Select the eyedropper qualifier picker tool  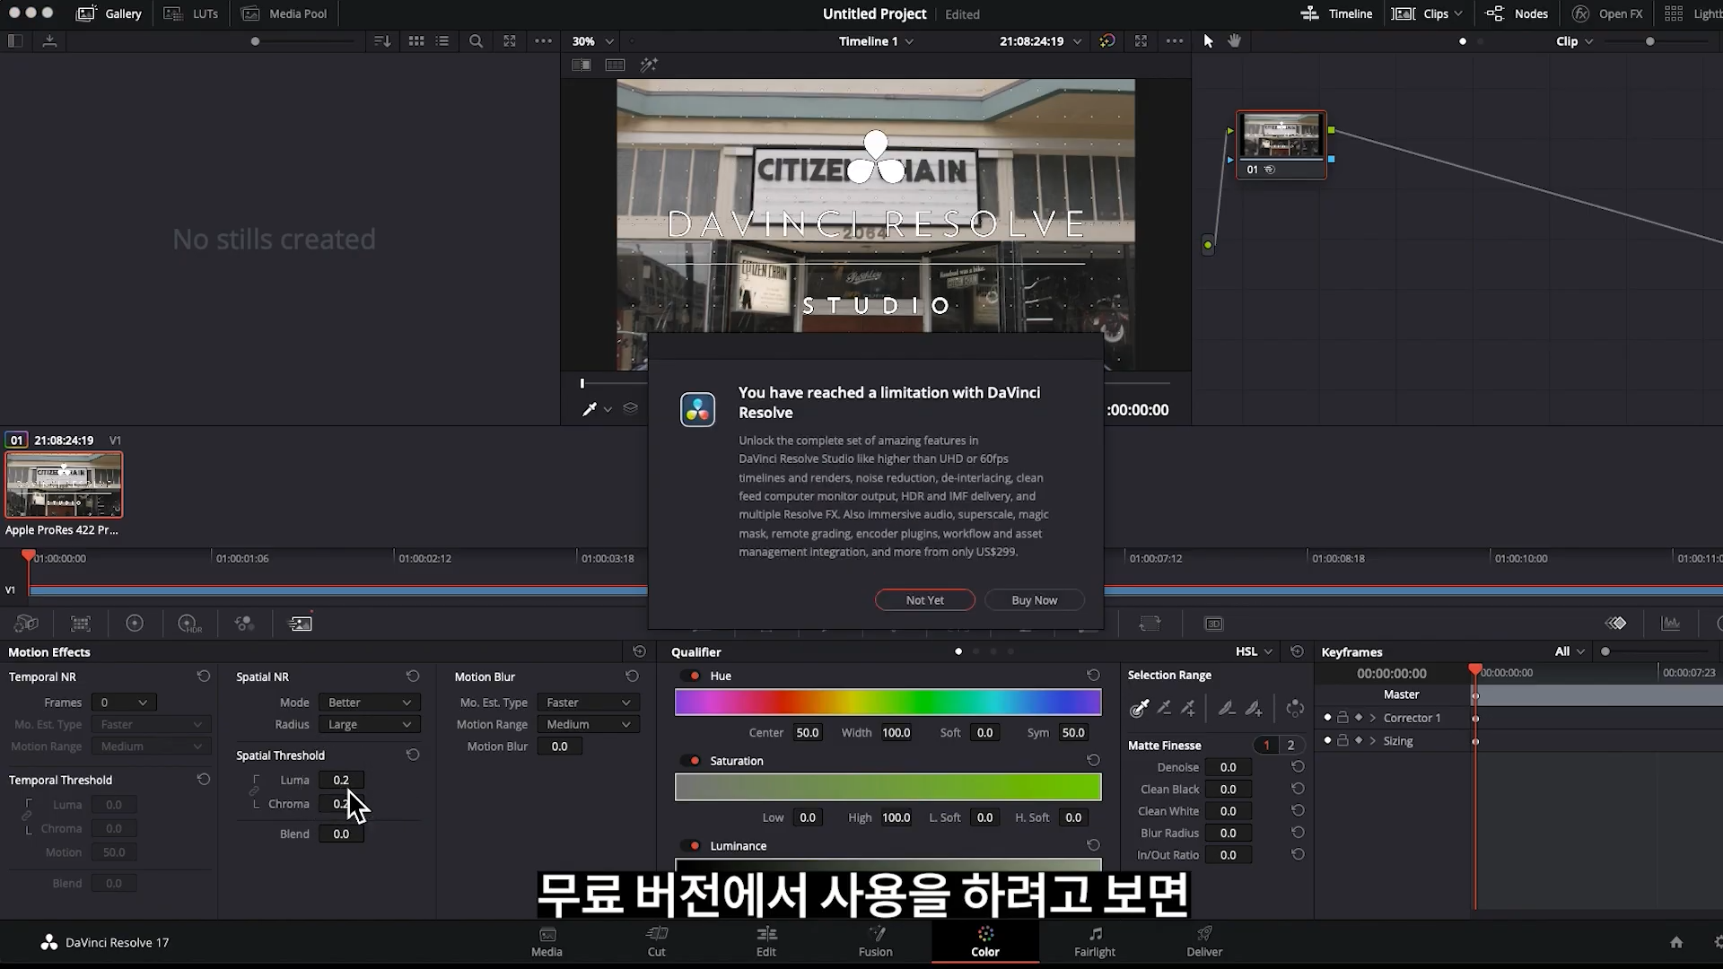pos(1140,709)
